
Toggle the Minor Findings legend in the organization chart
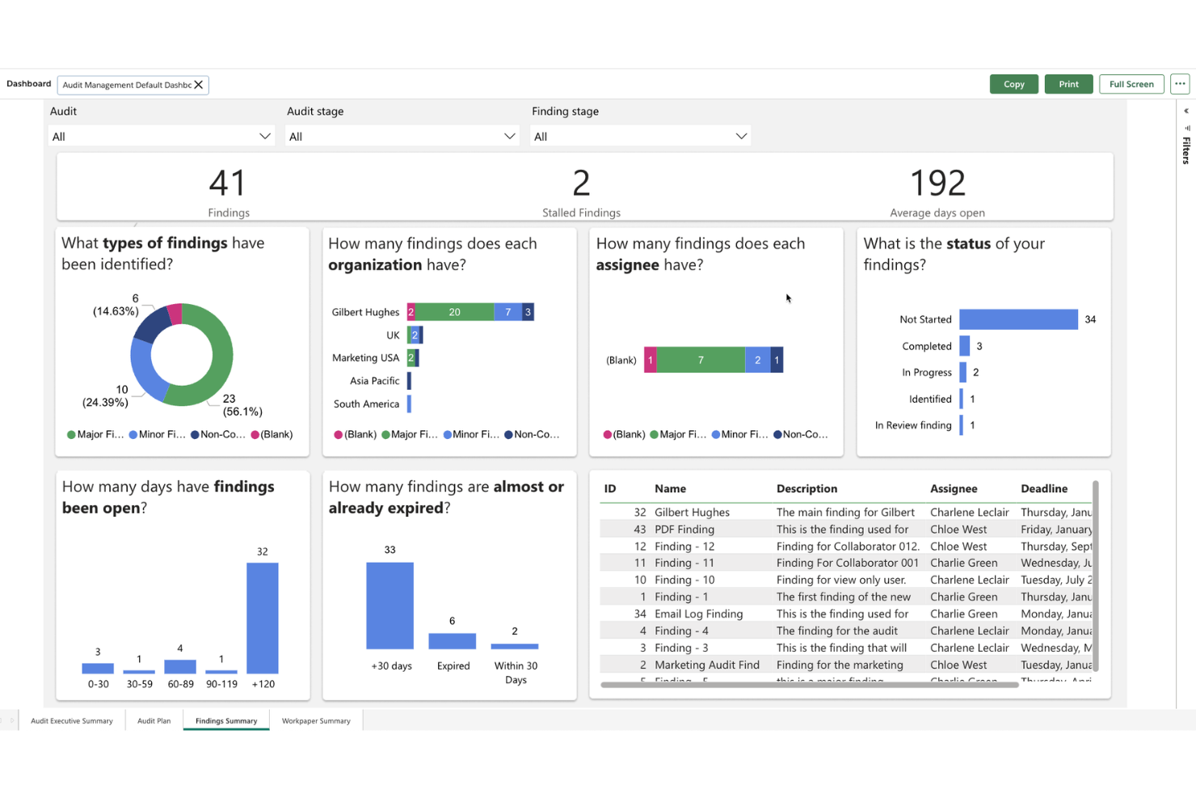coord(471,434)
